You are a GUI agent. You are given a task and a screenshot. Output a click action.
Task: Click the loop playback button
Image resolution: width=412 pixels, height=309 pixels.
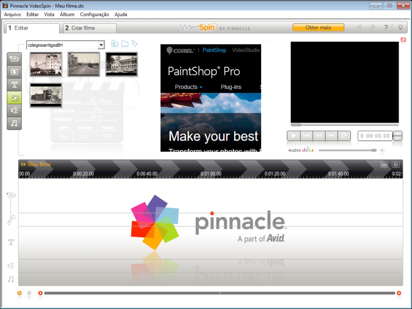[x=344, y=136]
